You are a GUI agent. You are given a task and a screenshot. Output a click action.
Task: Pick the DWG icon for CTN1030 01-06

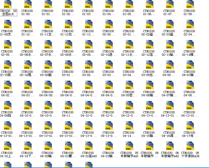150,4
